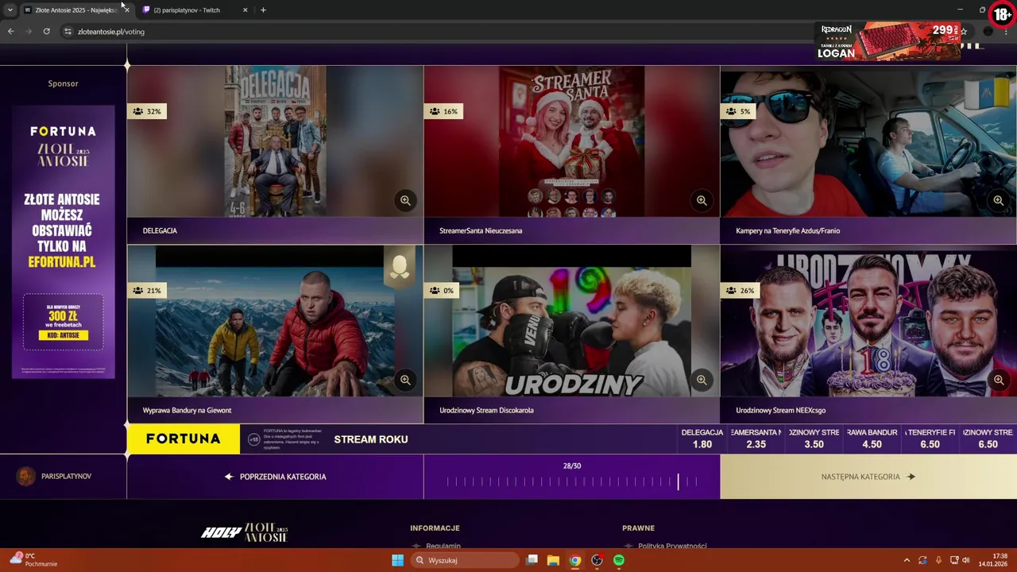Open the weather widget Pochmurnie
1017x572 pixels.
(33, 560)
